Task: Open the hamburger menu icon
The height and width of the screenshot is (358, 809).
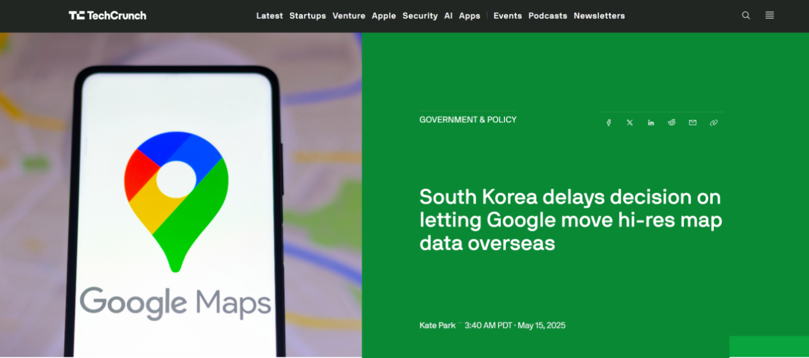Action: pyautogui.click(x=770, y=15)
